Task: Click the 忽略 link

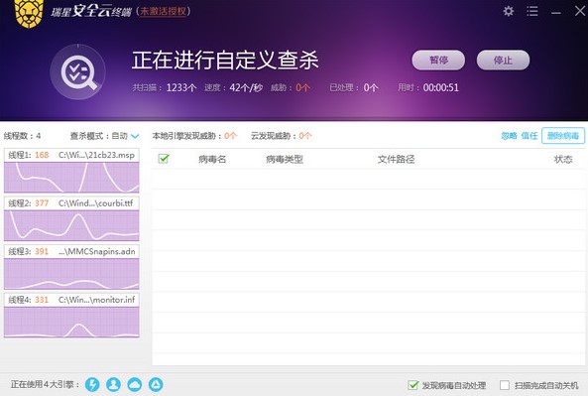Action: 509,136
